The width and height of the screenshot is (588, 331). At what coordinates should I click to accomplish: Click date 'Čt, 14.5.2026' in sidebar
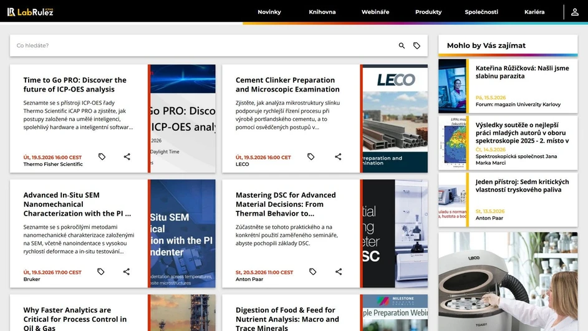[491, 150]
